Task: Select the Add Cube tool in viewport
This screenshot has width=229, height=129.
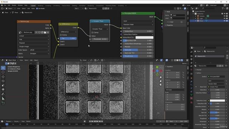Action: [3, 103]
